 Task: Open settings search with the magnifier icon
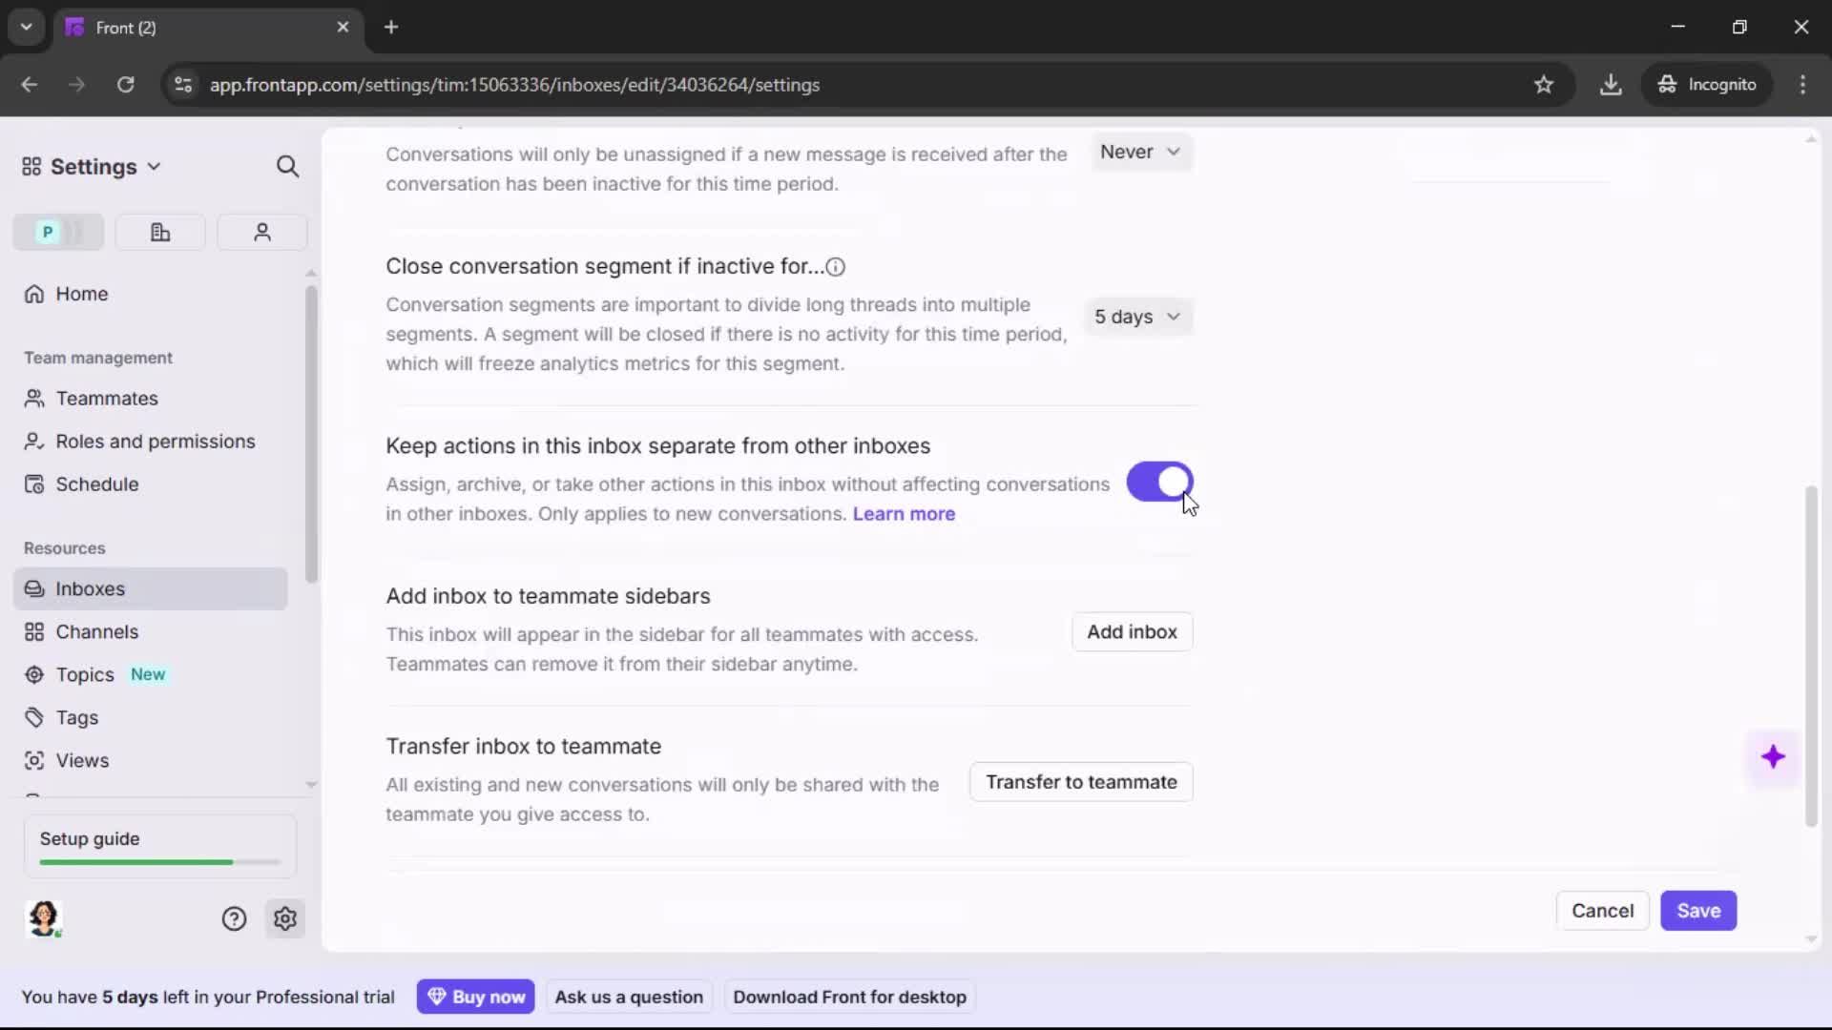(287, 166)
